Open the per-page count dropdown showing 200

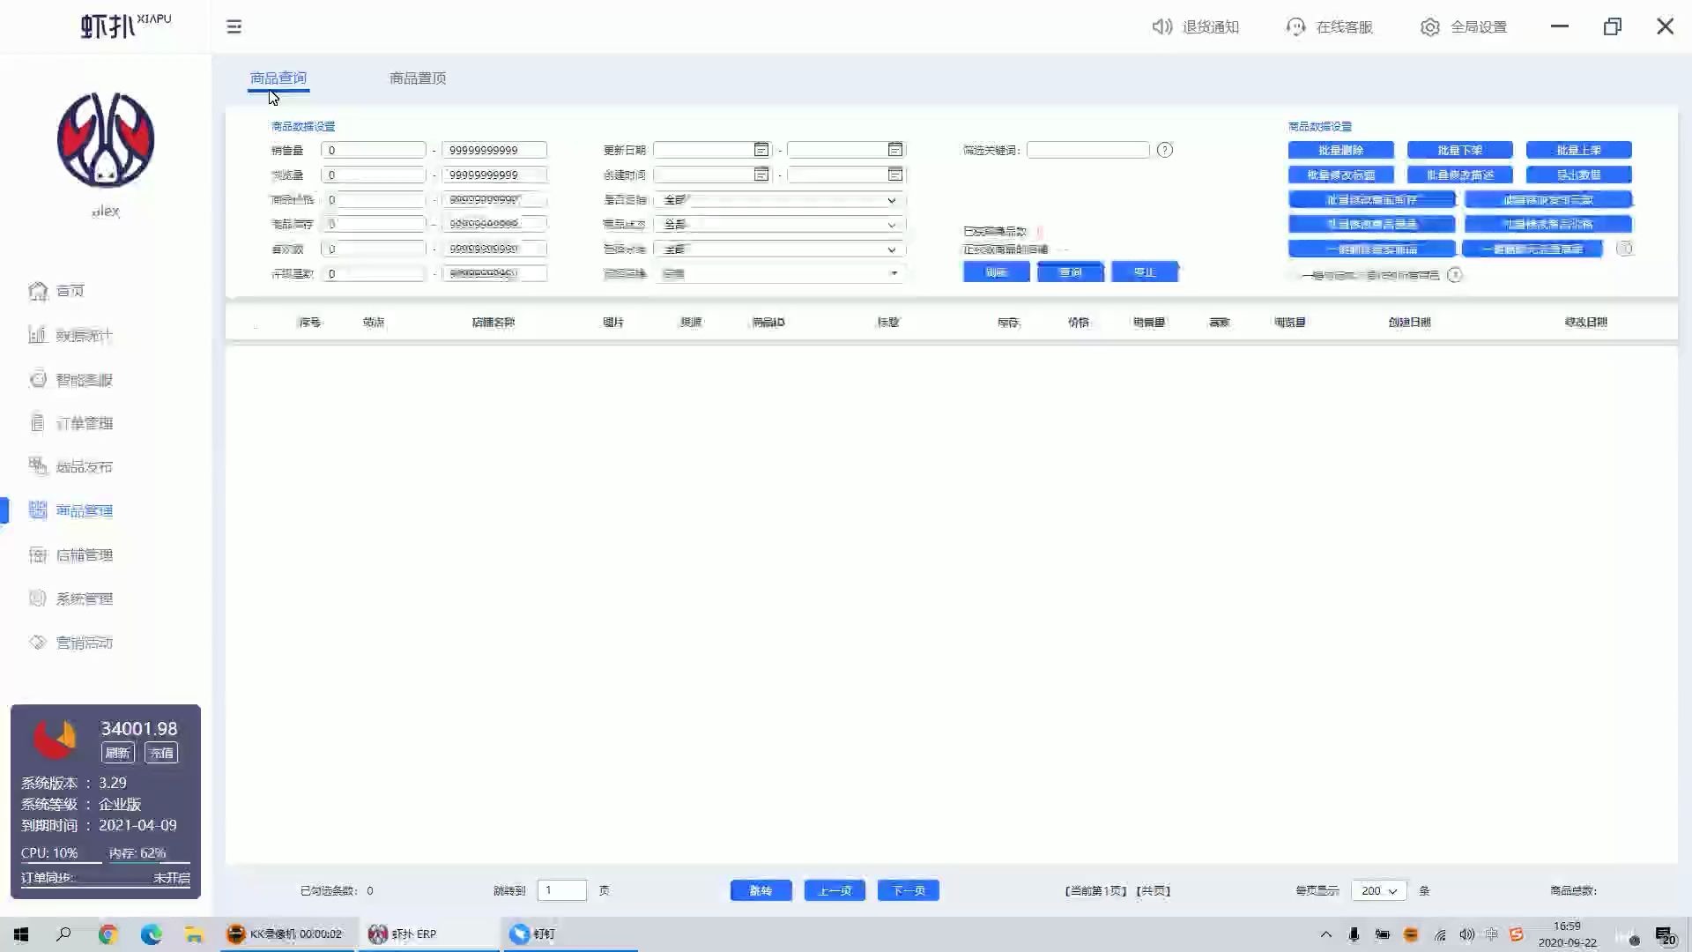pos(1378,890)
